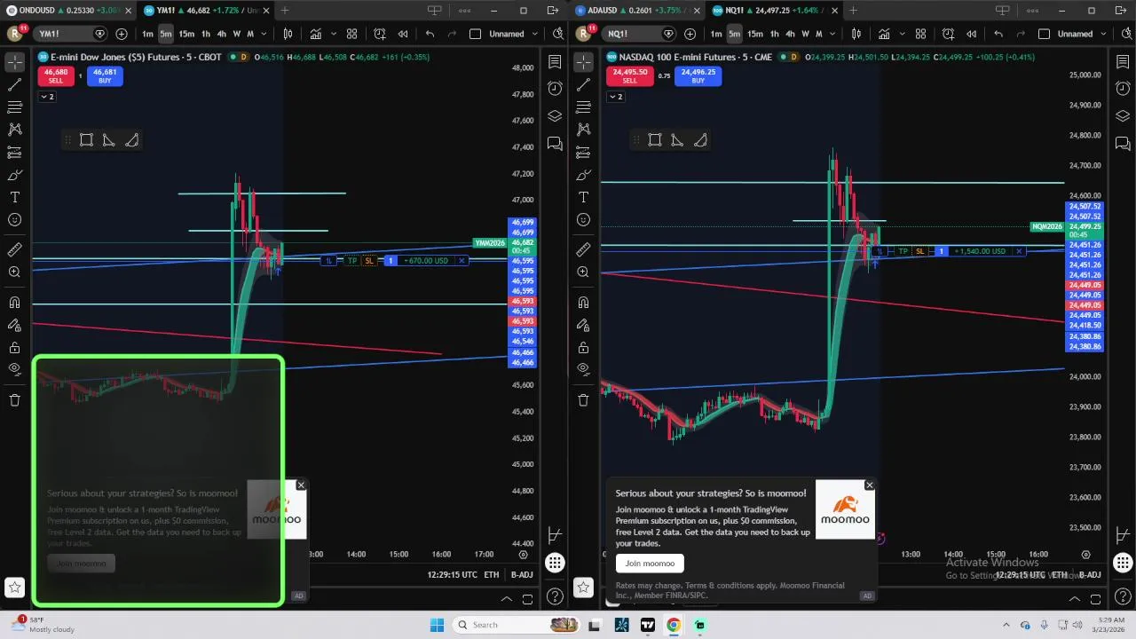Toggle bar replay in NQ1! toolbar
The height and width of the screenshot is (639, 1136).
[x=971, y=34]
